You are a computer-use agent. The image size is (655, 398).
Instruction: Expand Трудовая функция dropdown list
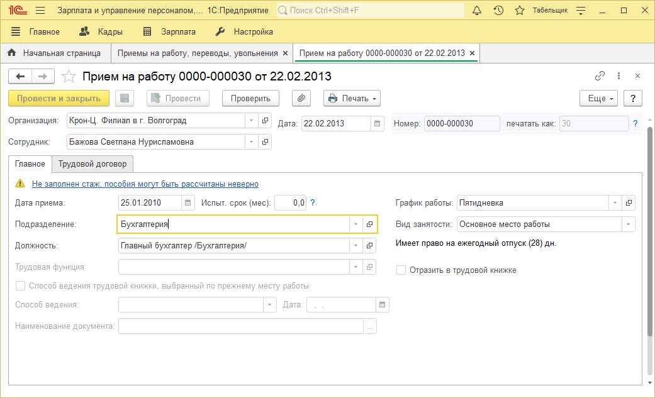click(355, 267)
